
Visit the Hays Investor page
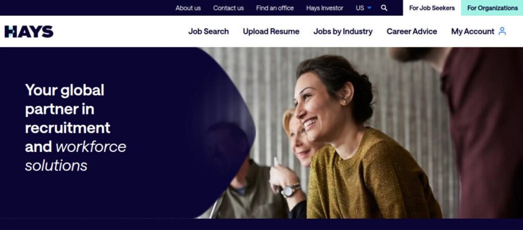point(324,8)
